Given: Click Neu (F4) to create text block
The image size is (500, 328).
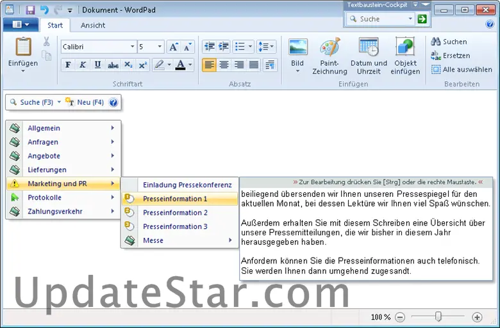Looking at the screenshot, I should [85, 102].
